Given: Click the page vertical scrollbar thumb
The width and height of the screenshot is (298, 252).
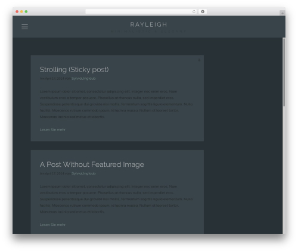Looking at the screenshot, I should tap(284, 72).
